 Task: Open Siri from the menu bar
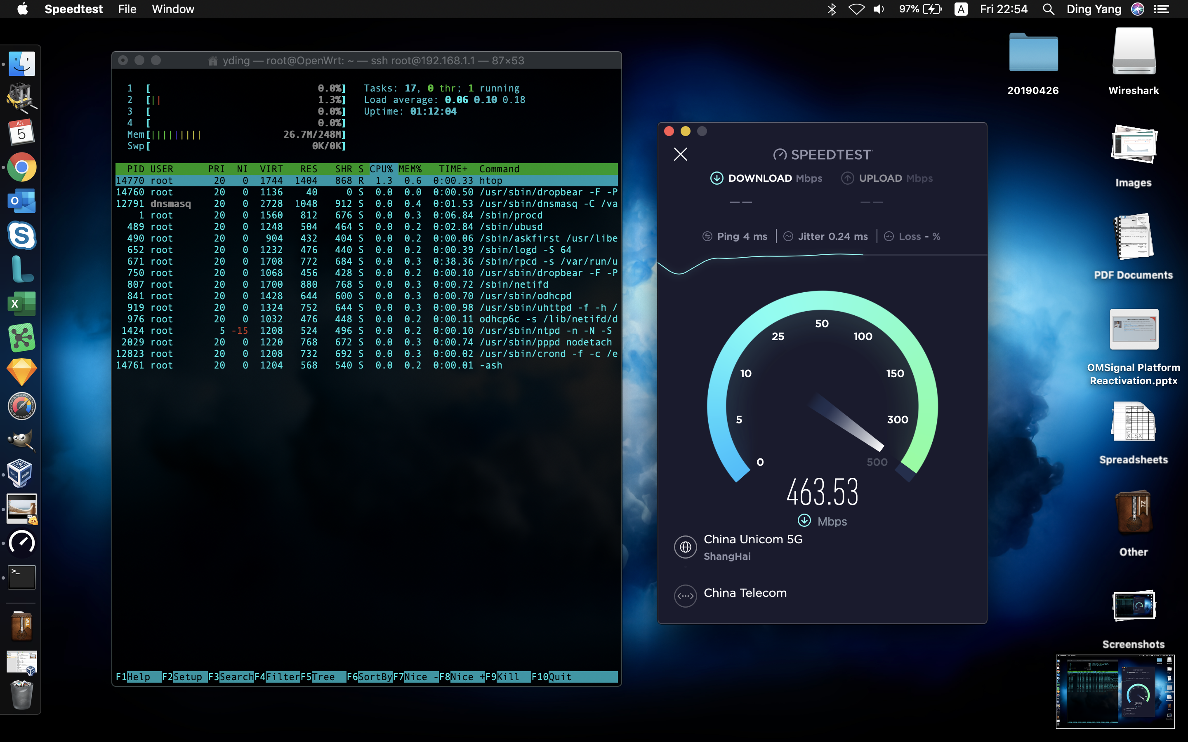(1137, 9)
